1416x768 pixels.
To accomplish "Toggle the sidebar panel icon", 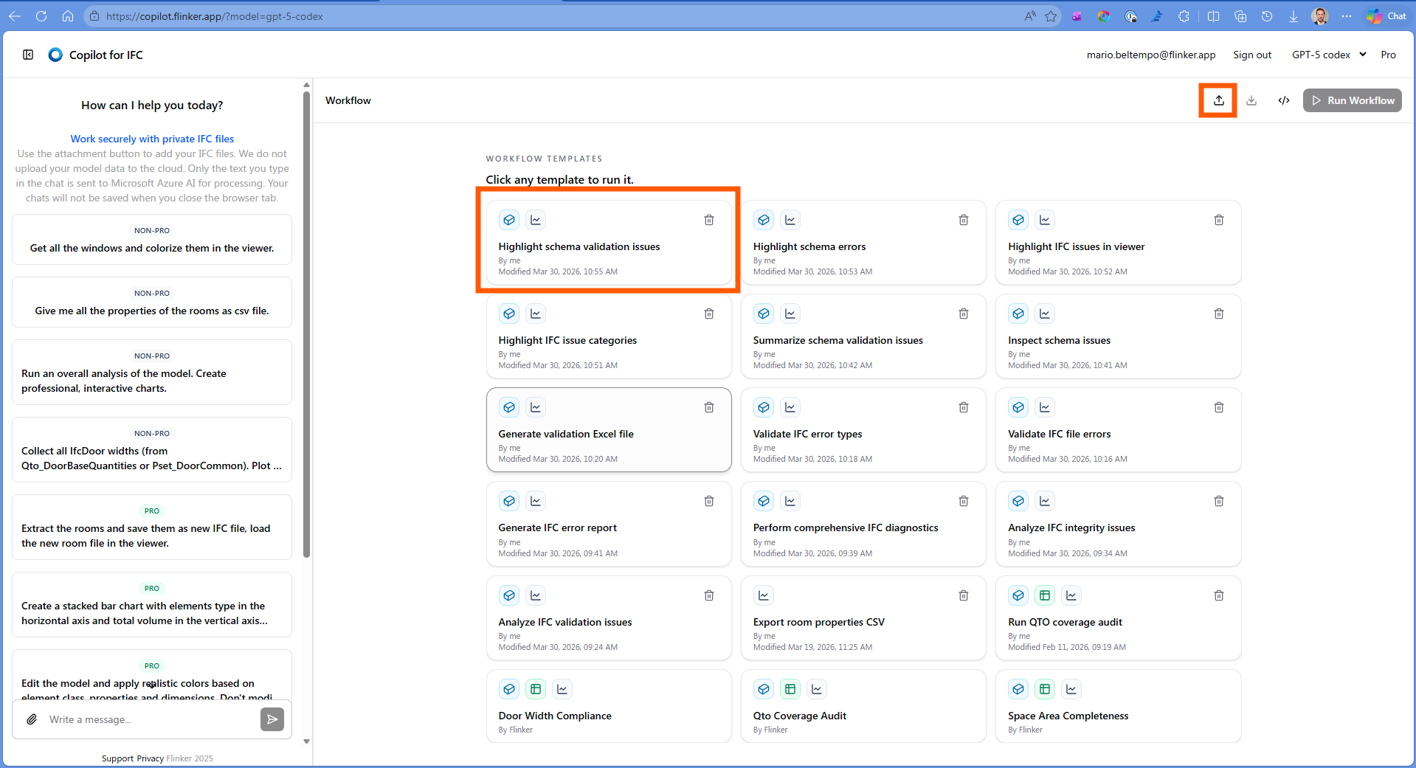I will (28, 55).
